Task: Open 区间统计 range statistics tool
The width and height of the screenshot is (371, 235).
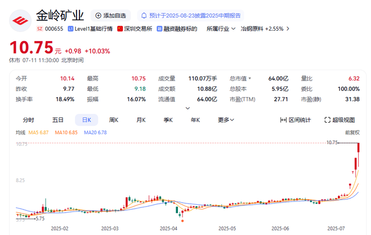Action: point(295,120)
